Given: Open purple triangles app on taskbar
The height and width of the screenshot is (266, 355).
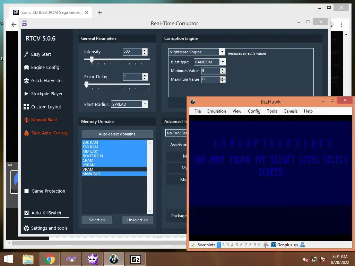Looking at the screenshot, I should (71, 259).
